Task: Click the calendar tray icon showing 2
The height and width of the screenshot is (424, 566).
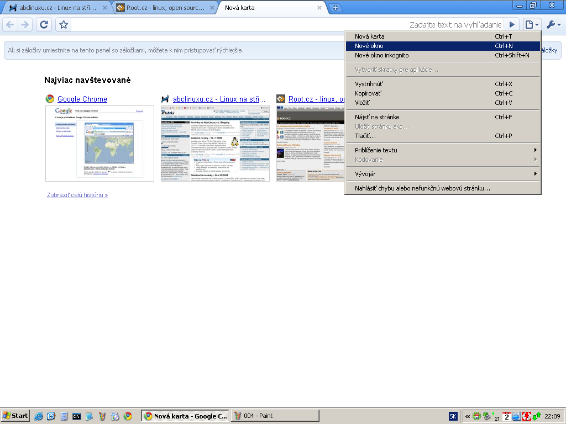Action: pyautogui.click(x=507, y=416)
